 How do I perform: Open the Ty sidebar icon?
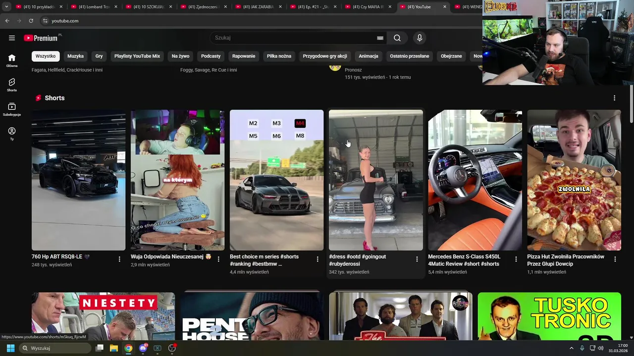[x=12, y=133]
